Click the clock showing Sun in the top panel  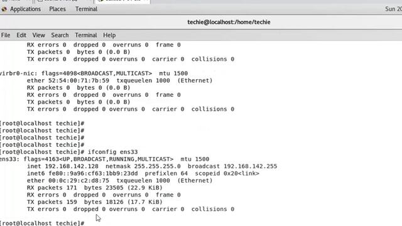(x=393, y=9)
